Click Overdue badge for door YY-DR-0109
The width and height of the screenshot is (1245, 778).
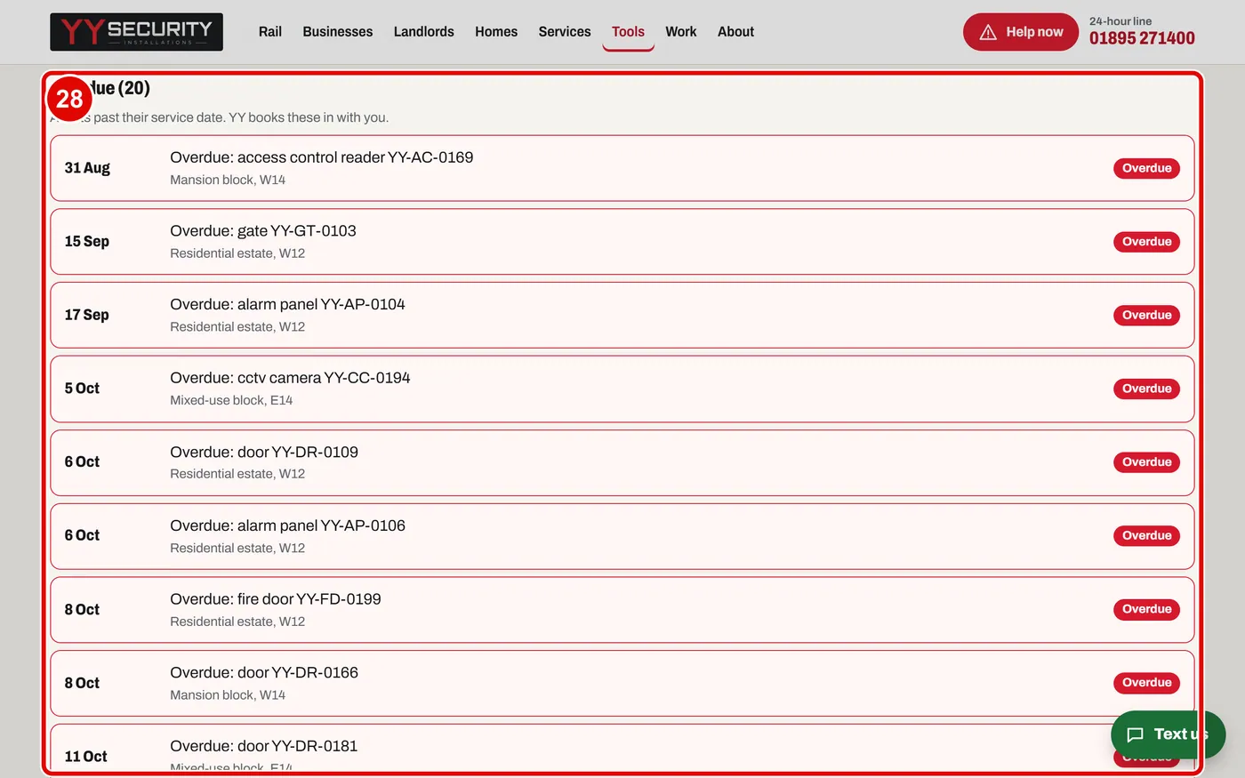click(x=1146, y=462)
